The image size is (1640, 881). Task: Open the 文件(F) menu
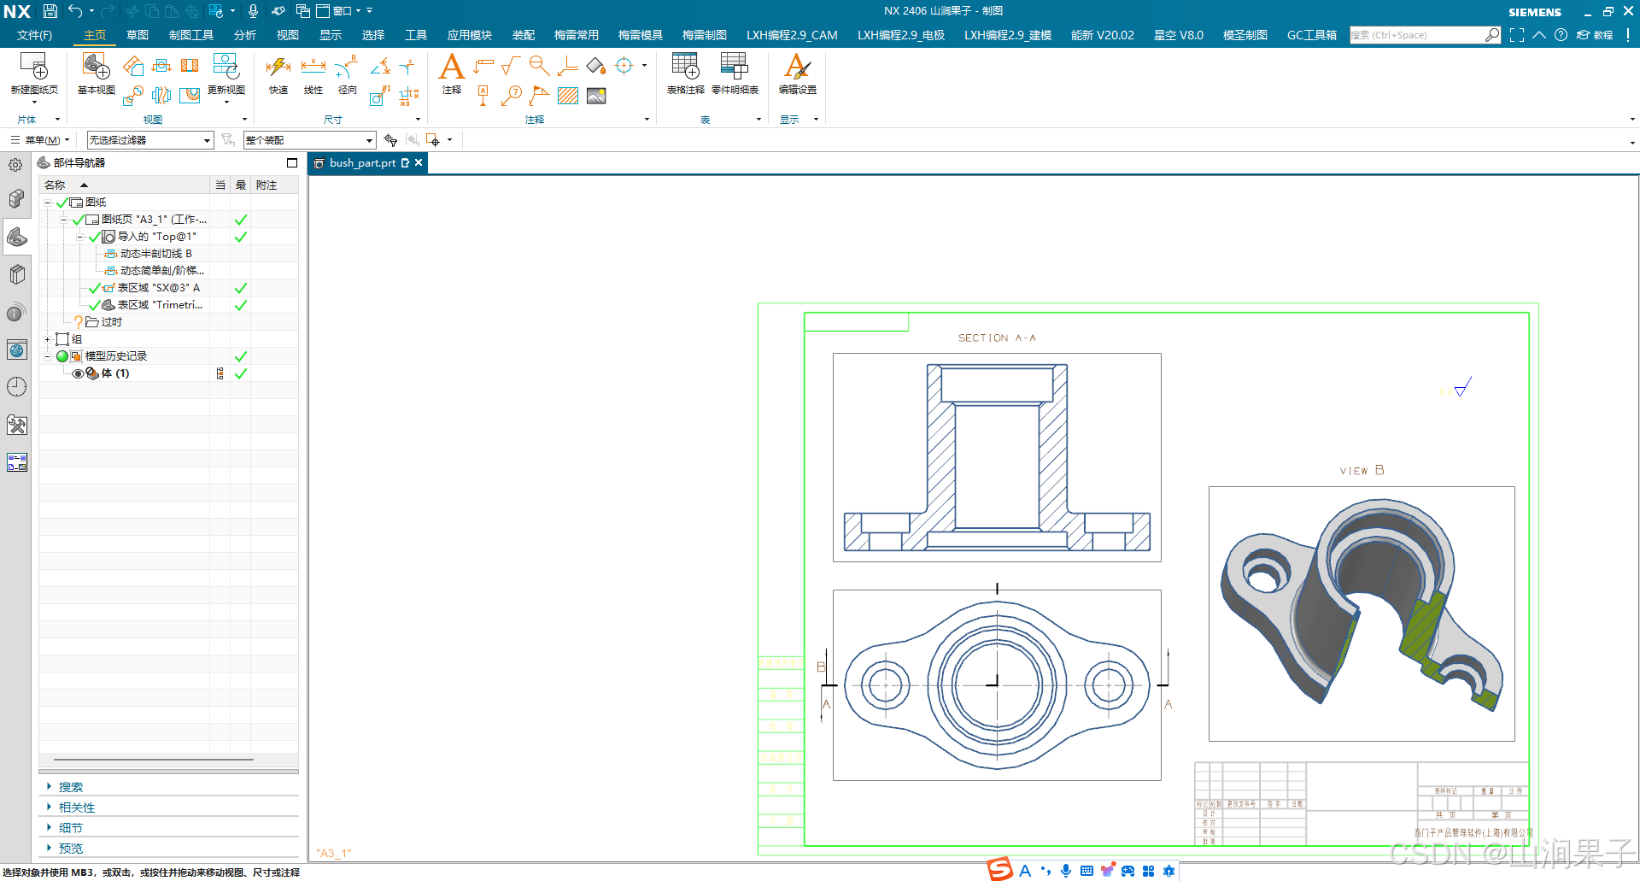click(34, 35)
